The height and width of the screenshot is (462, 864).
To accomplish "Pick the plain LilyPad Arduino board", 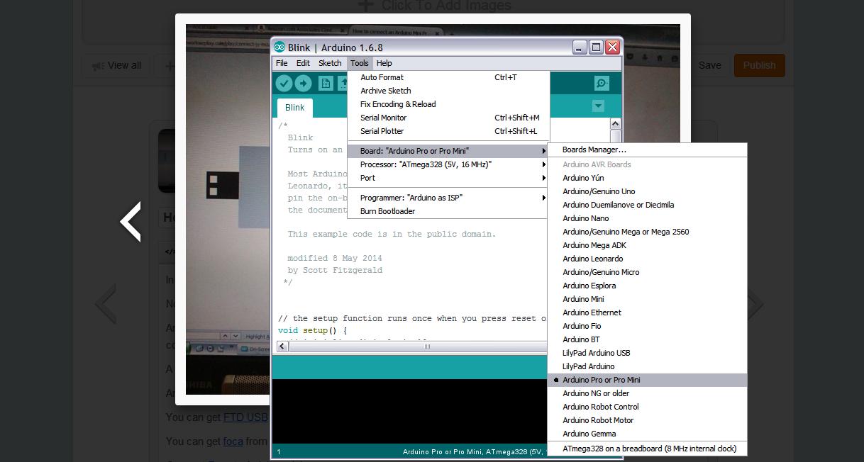I will (647, 366).
